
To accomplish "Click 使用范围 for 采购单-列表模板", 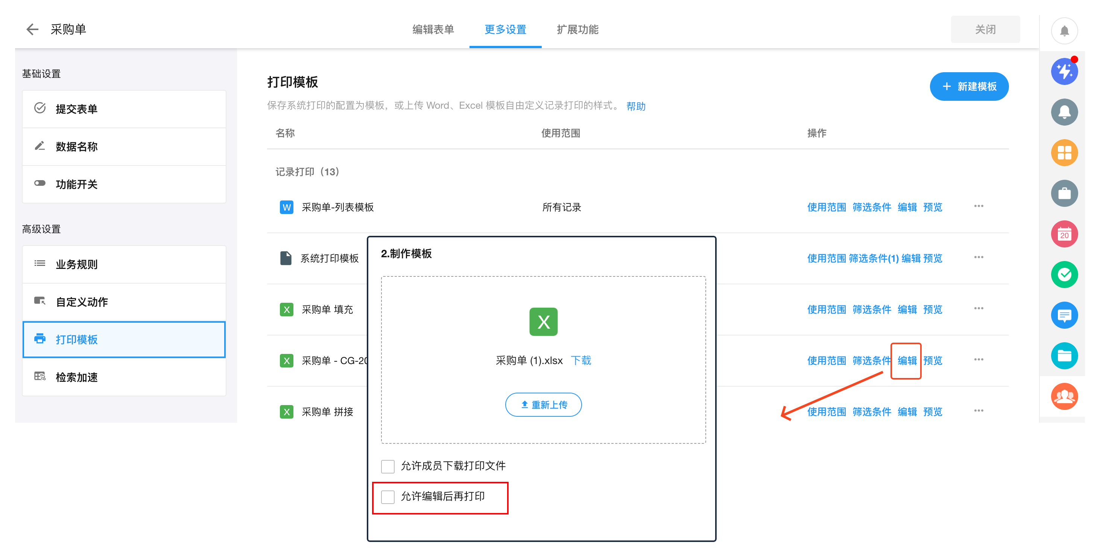I will (x=826, y=208).
